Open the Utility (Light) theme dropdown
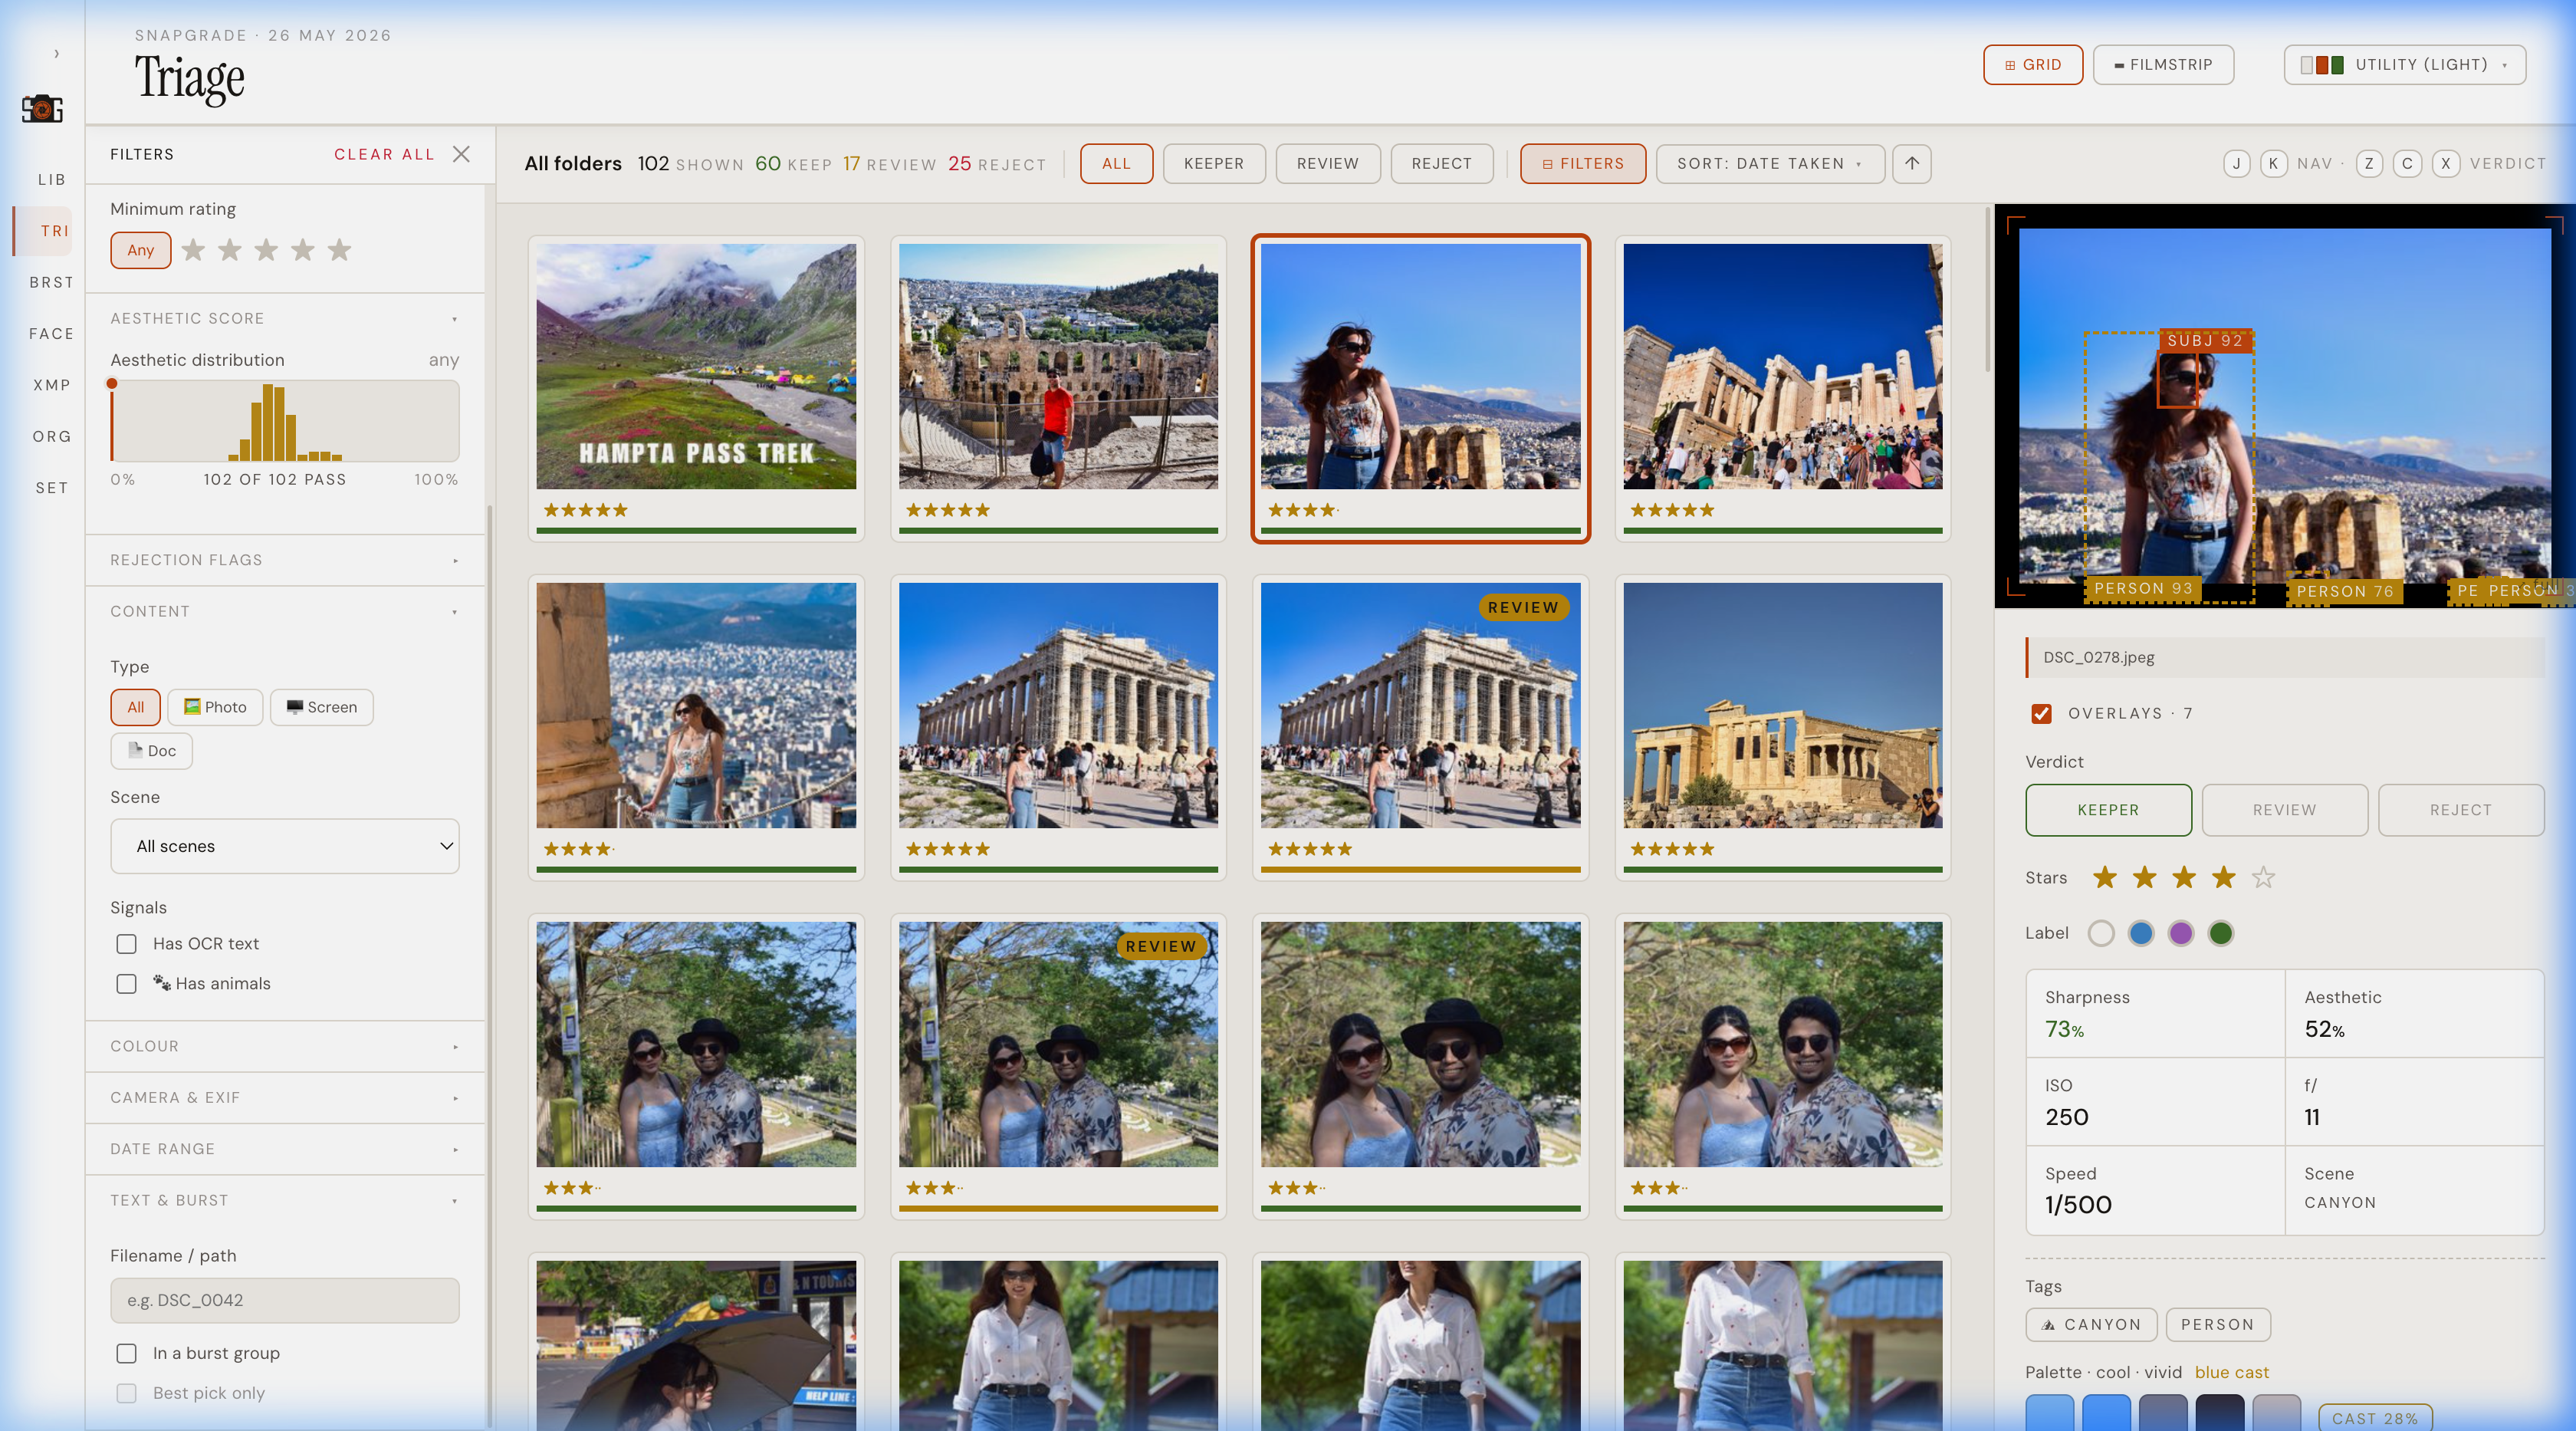The image size is (2576, 1431). [2404, 65]
